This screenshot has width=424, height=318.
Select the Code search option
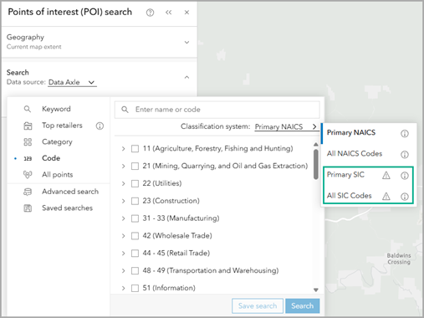[51, 158]
